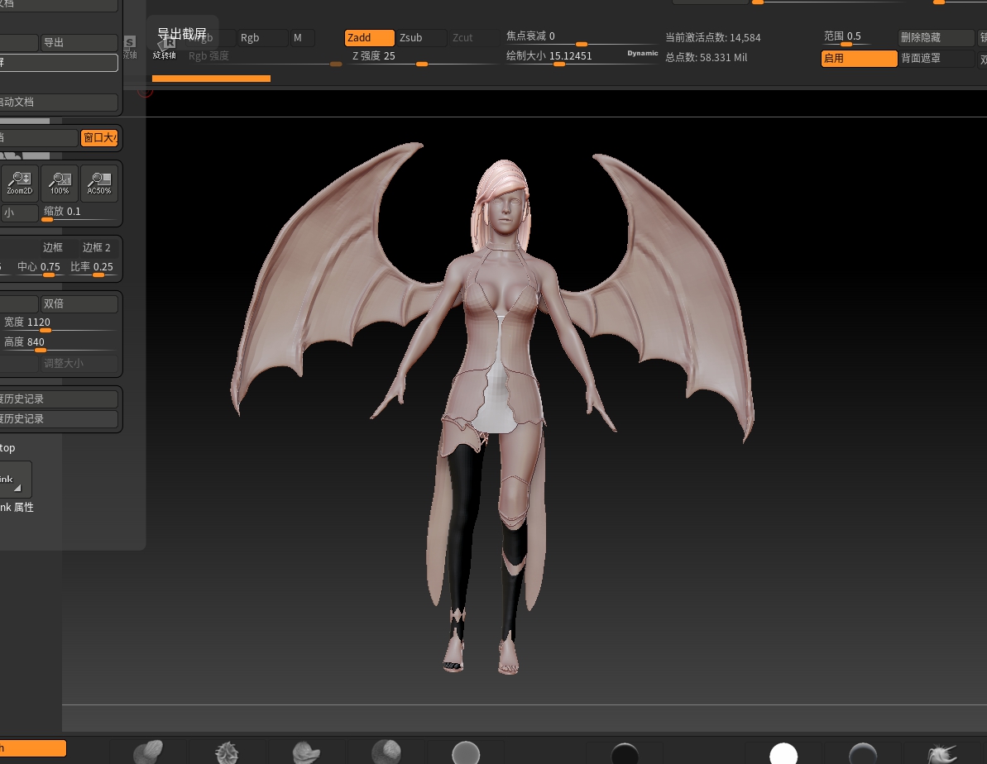Pick the dark outlined sphere in bottom shelf
This screenshot has width=987, height=764.
coord(863,754)
